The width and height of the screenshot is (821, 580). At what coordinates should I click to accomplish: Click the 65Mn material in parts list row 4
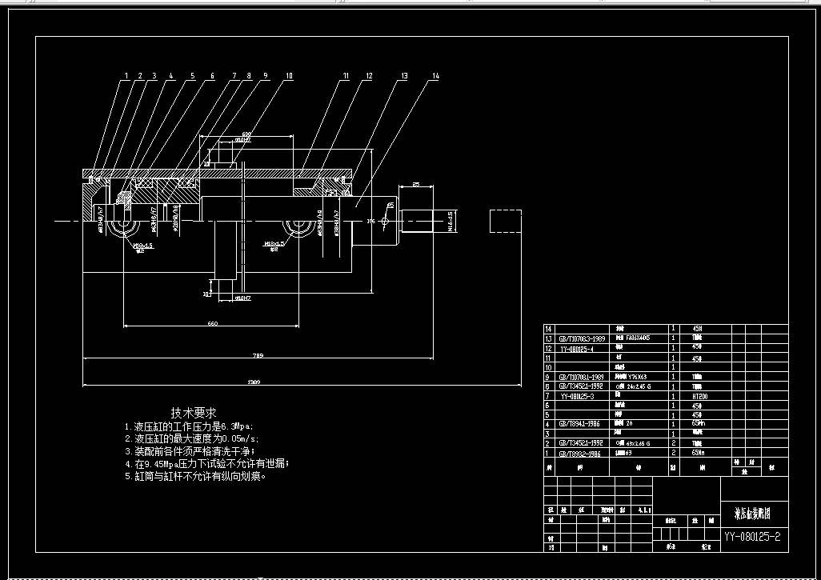pyautogui.click(x=699, y=423)
